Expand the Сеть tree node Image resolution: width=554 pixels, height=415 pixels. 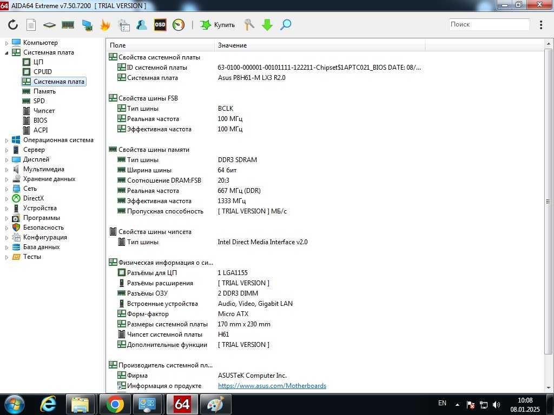[6, 189]
